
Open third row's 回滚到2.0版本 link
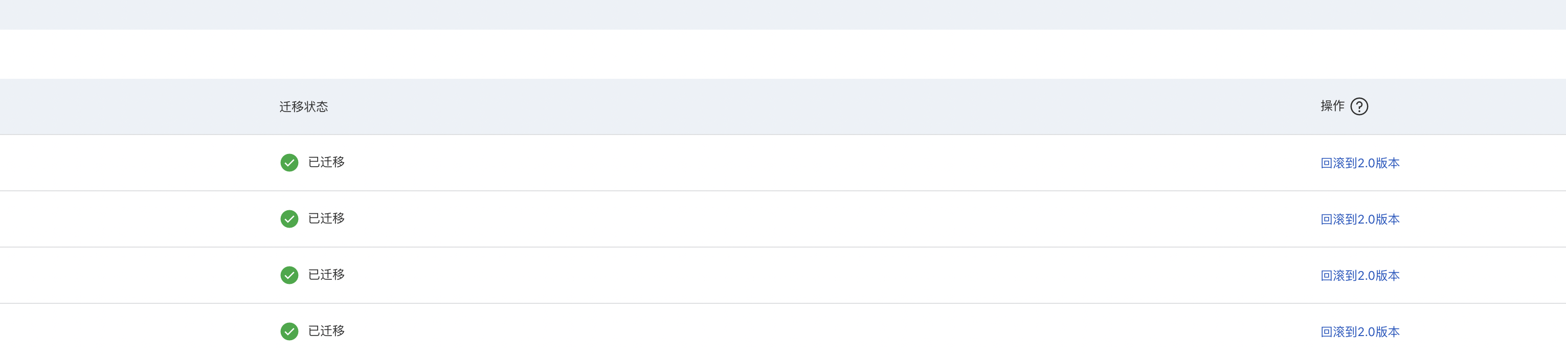[x=1360, y=275]
